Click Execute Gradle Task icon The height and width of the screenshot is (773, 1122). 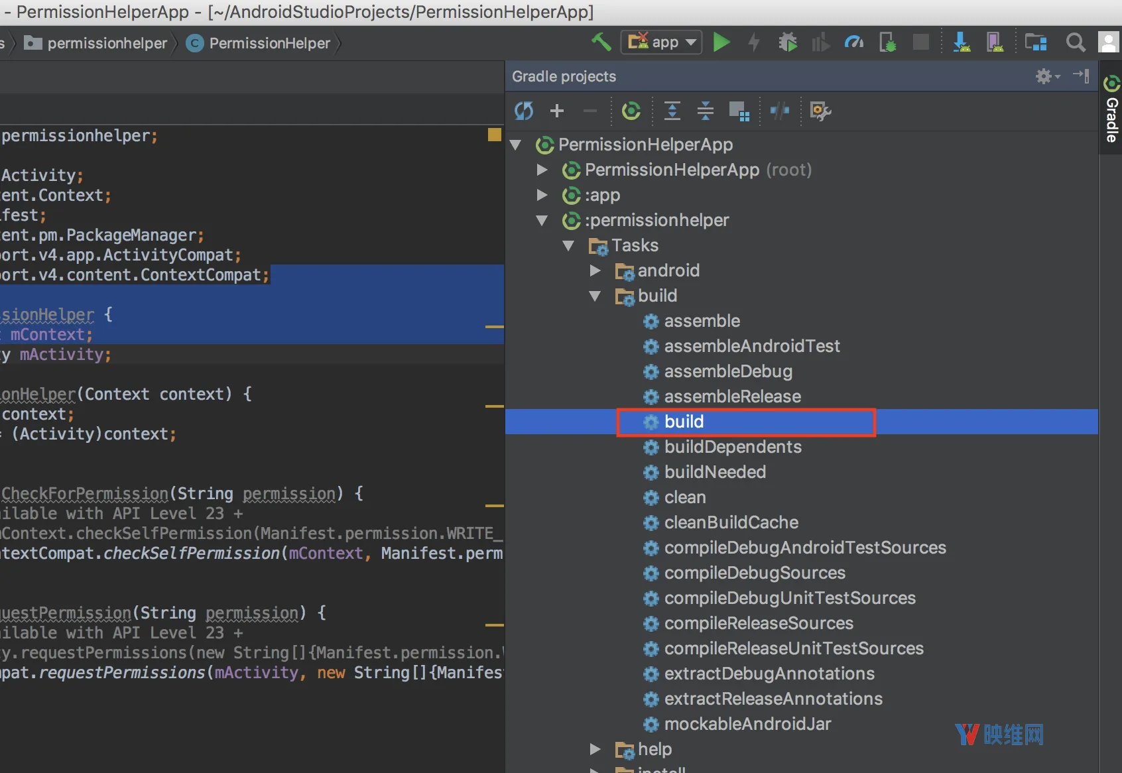[x=631, y=111]
